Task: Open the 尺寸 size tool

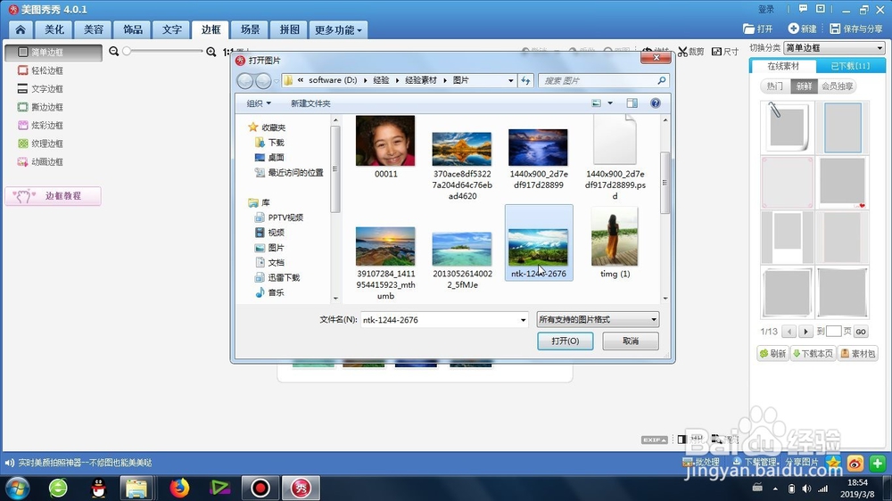Action: [x=725, y=52]
